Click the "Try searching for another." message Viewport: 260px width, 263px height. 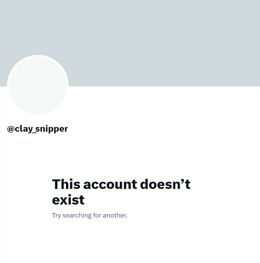point(90,215)
